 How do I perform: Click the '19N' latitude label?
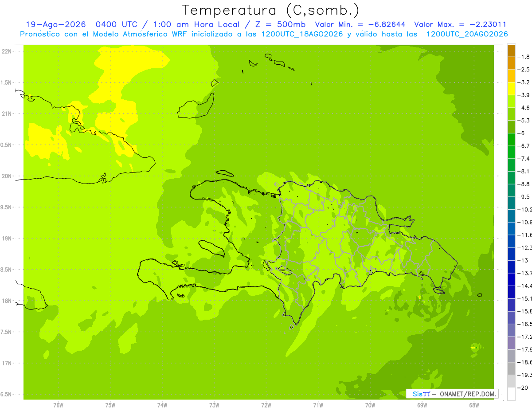8,239
